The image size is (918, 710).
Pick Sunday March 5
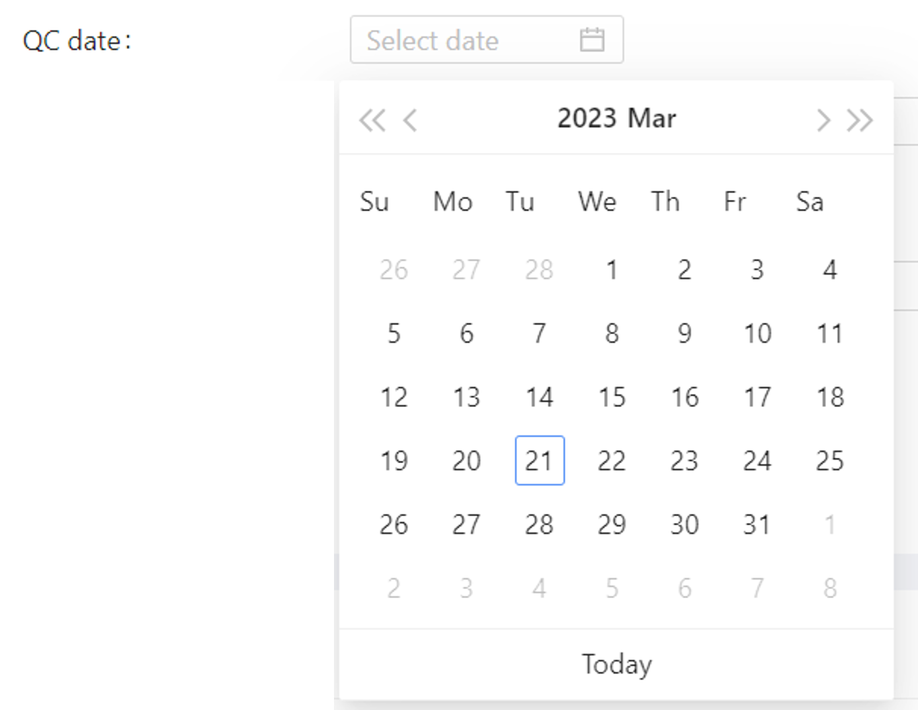[x=394, y=333]
